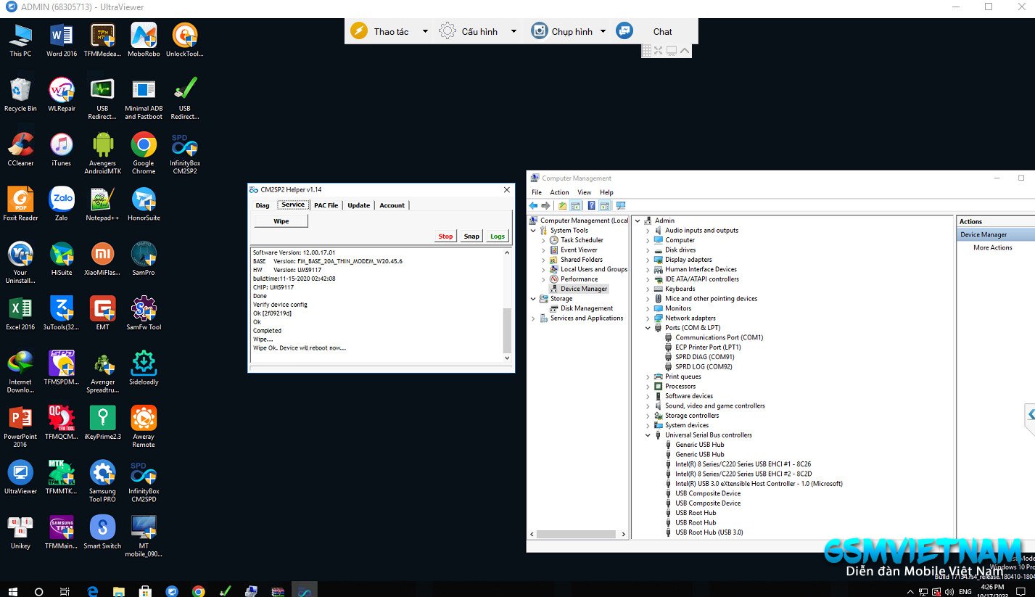The width and height of the screenshot is (1035, 597).
Task: Open the Chụp hình dropdown arrow
Action: 603,31
